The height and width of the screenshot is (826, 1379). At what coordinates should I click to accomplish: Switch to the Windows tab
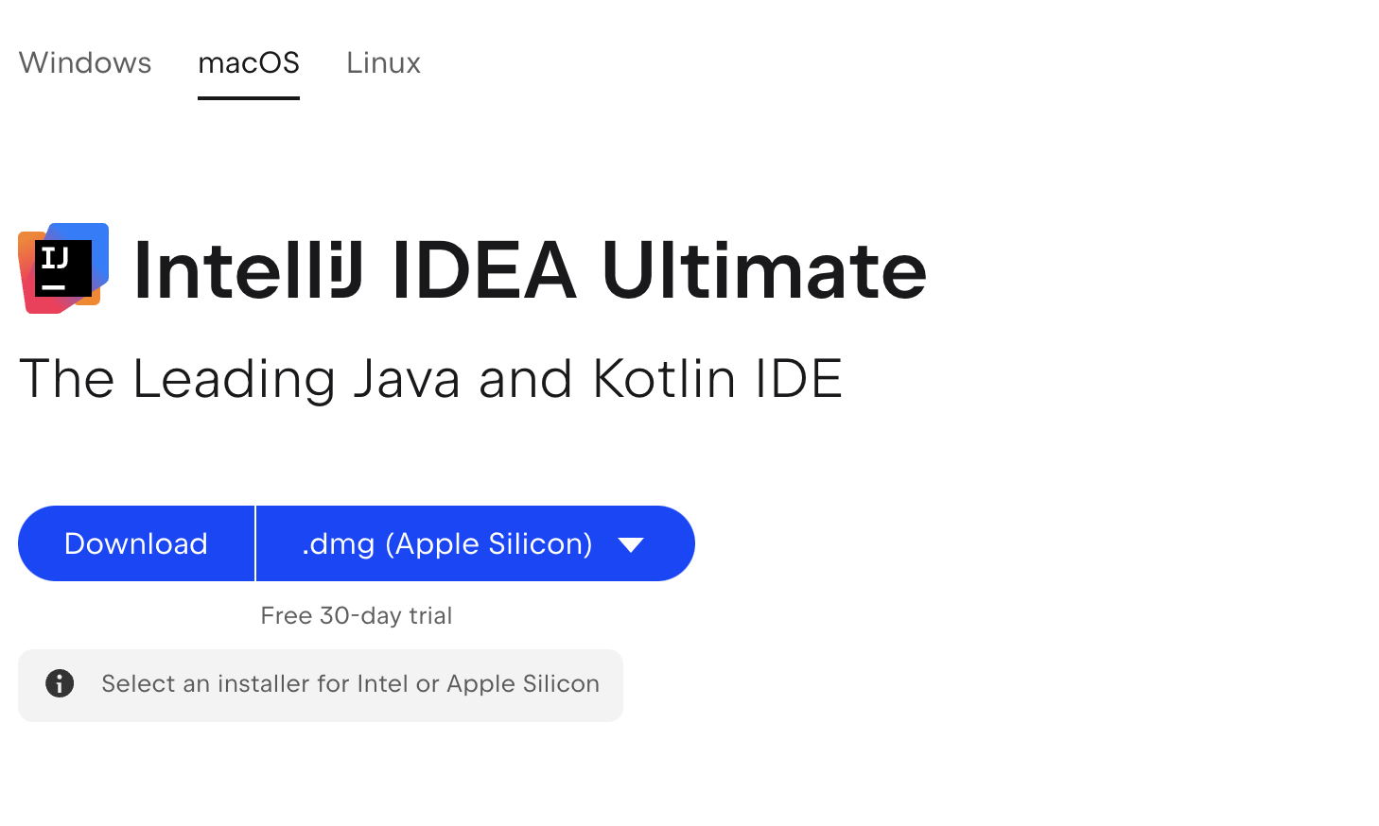tap(85, 62)
